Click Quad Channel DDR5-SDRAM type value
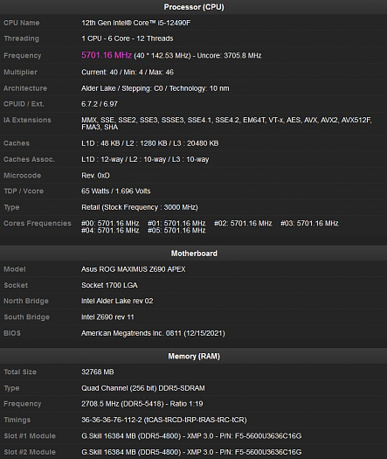This screenshot has width=387, height=459. pos(143,388)
